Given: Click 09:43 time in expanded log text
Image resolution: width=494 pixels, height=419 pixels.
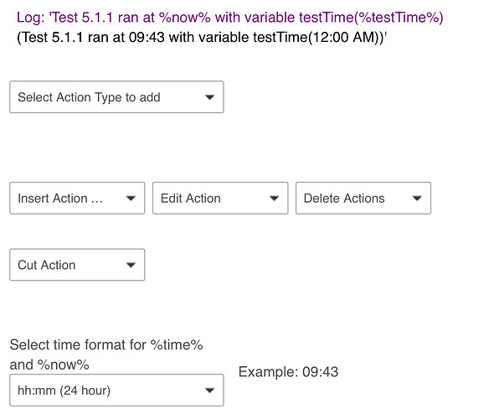Looking at the screenshot, I should (x=147, y=37).
